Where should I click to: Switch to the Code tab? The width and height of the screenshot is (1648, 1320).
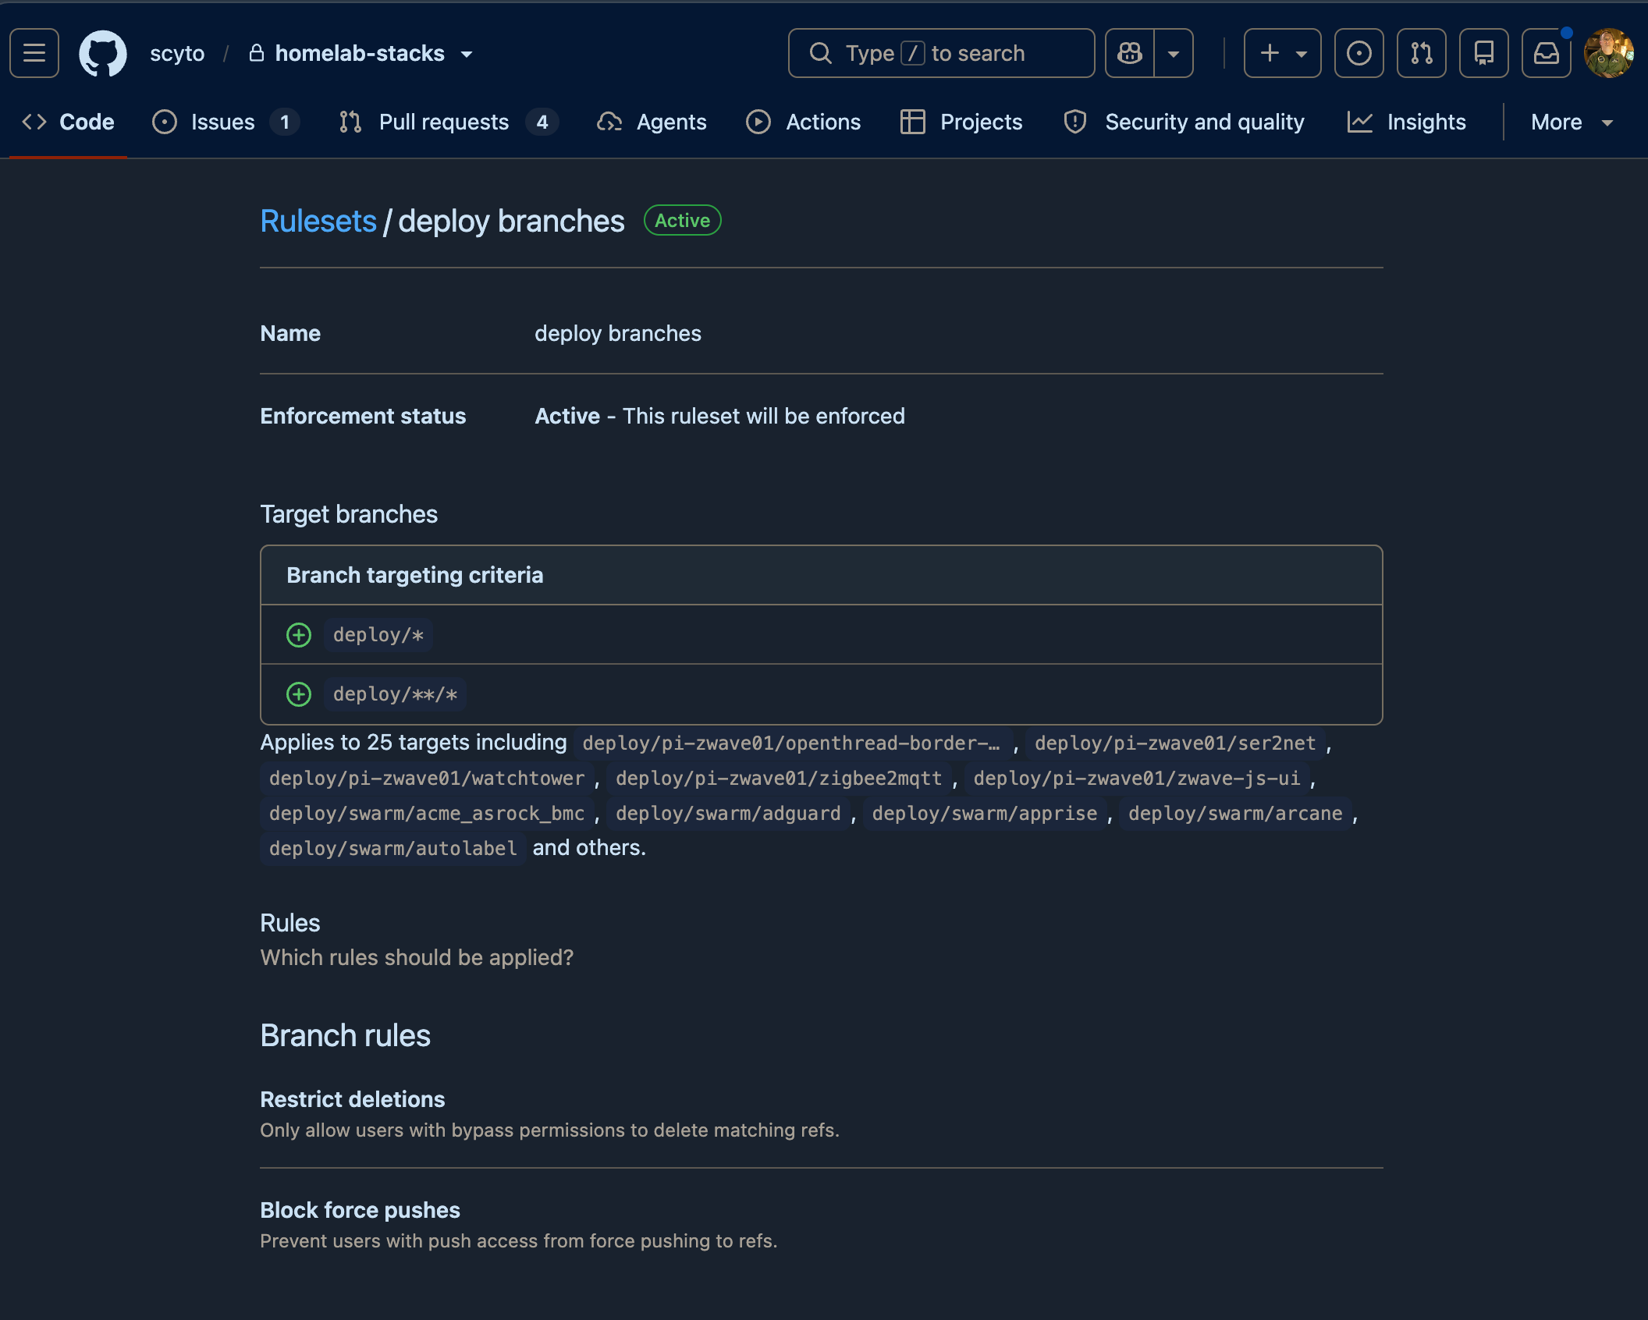(x=69, y=122)
